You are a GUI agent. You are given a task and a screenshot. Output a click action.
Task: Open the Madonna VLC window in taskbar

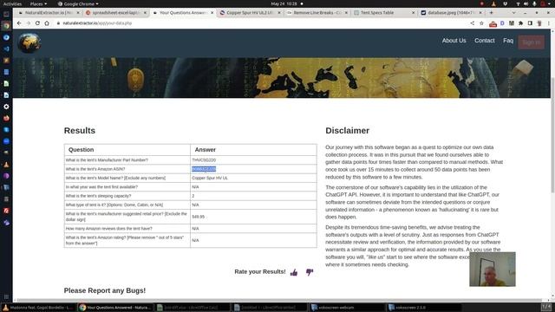38,308
